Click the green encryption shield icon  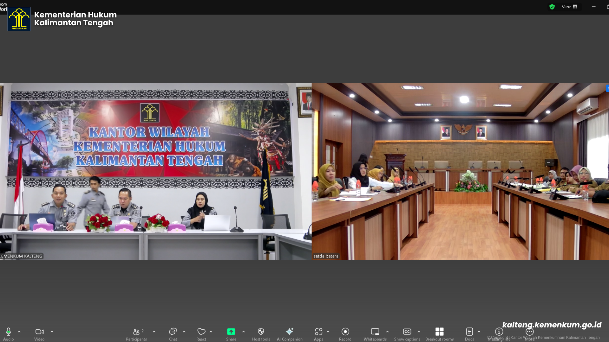pos(552,7)
